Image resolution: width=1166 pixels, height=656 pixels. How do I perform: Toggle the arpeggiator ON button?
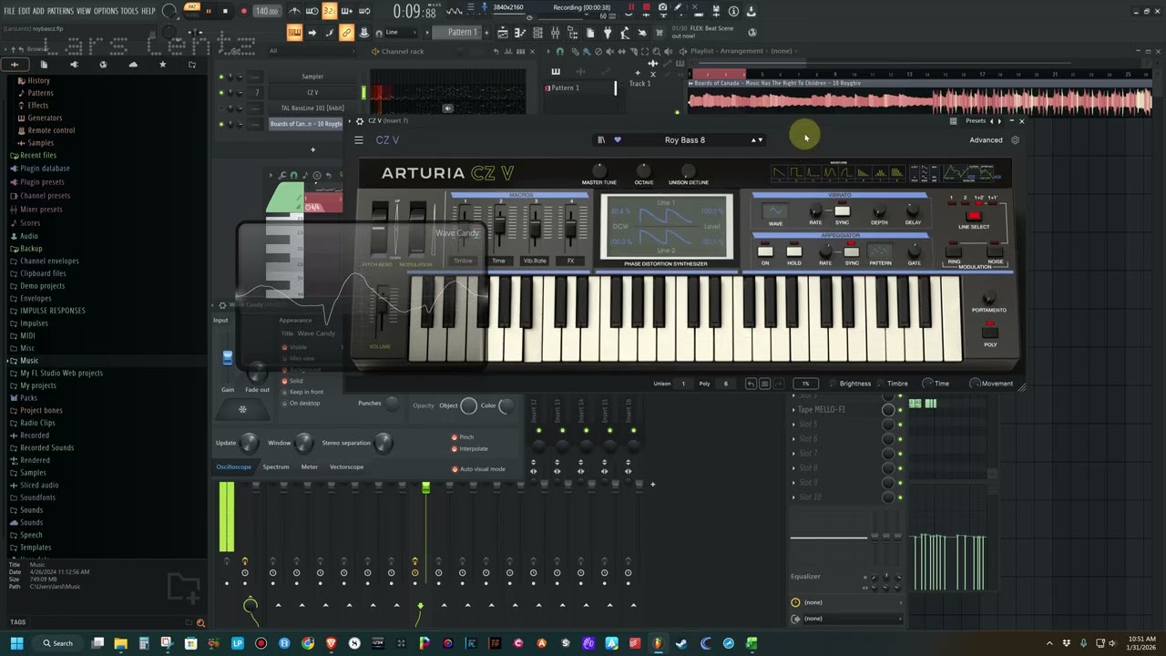pos(765,251)
